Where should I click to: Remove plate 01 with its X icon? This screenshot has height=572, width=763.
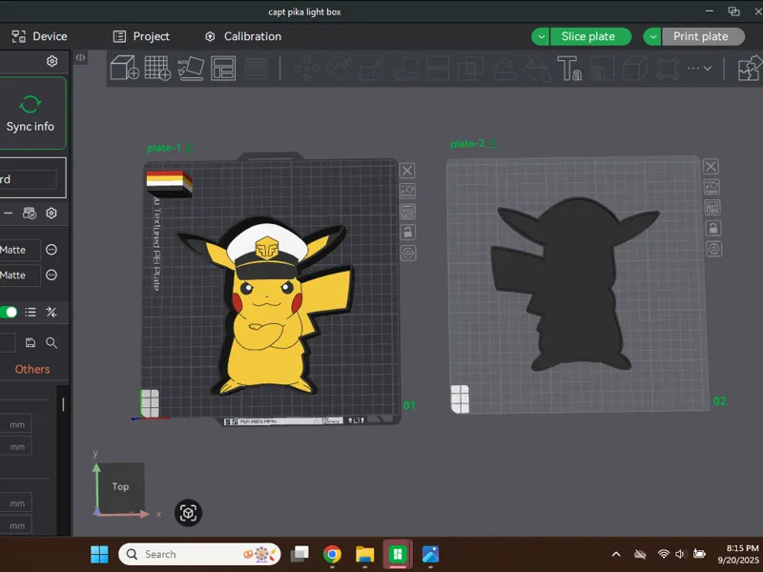(407, 171)
